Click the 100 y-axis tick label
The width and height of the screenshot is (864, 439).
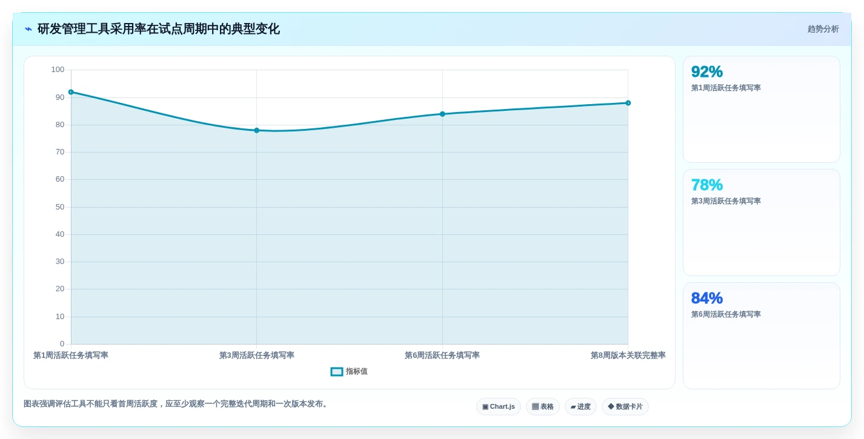[x=58, y=70]
